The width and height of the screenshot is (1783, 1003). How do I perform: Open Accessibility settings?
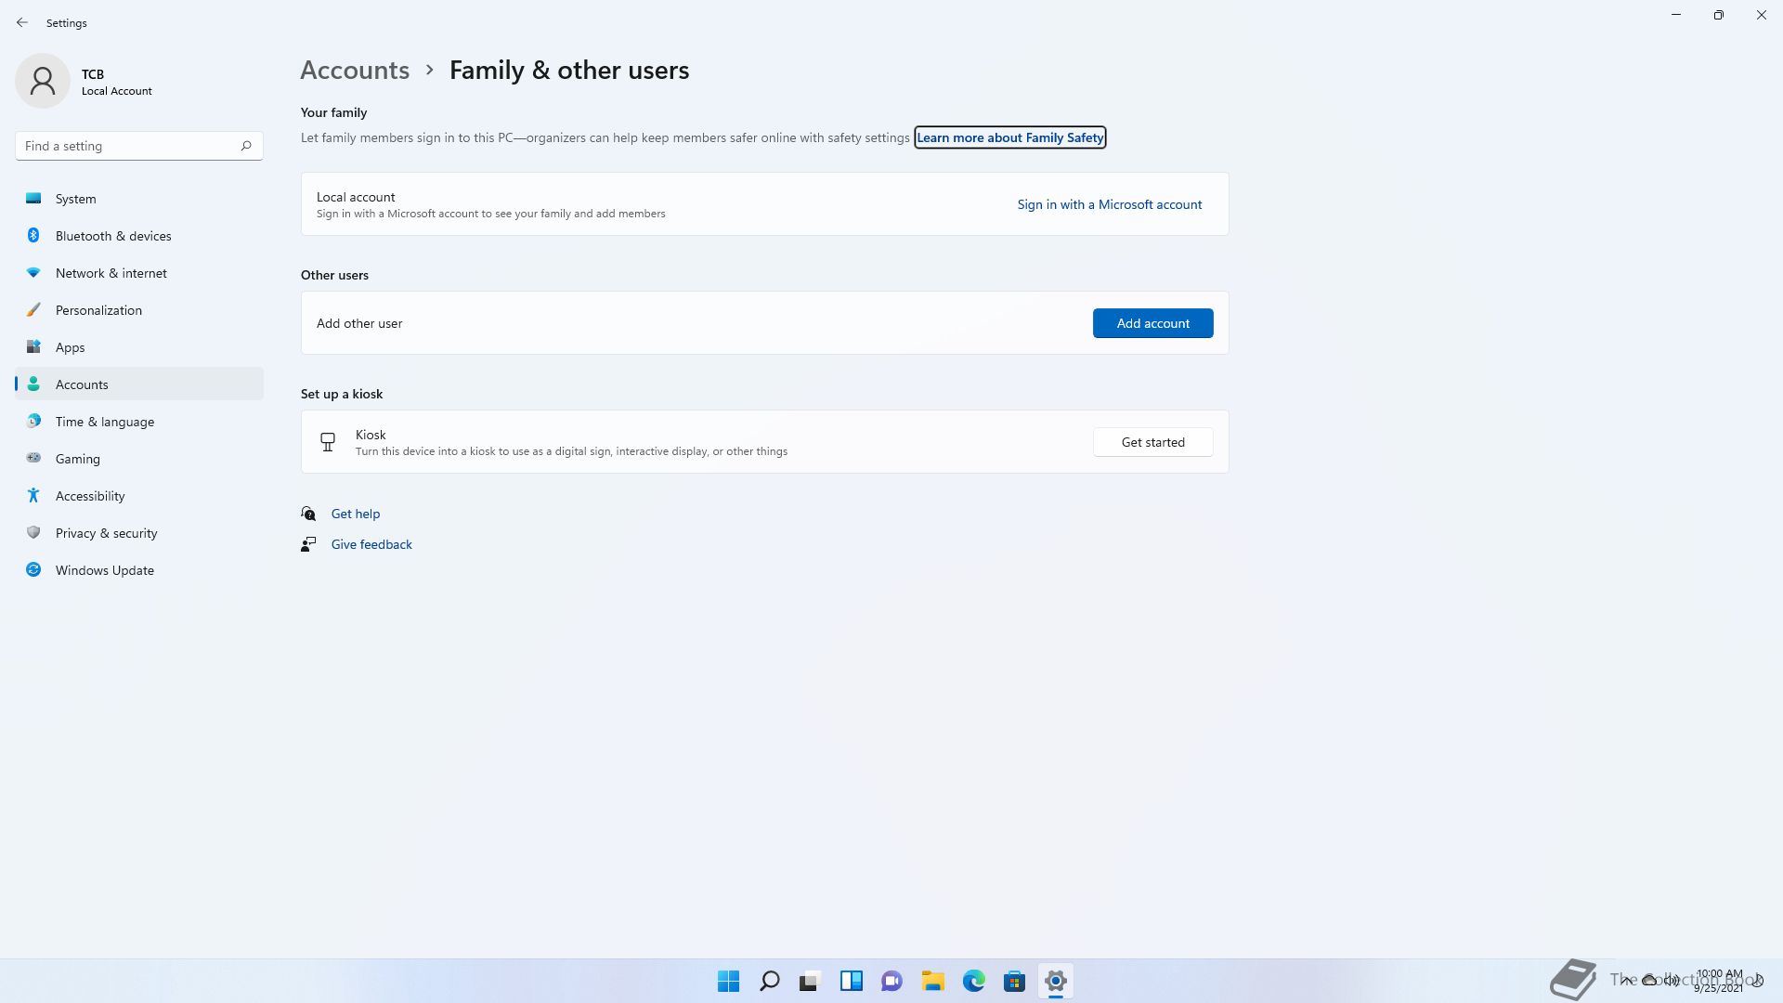[x=139, y=496]
